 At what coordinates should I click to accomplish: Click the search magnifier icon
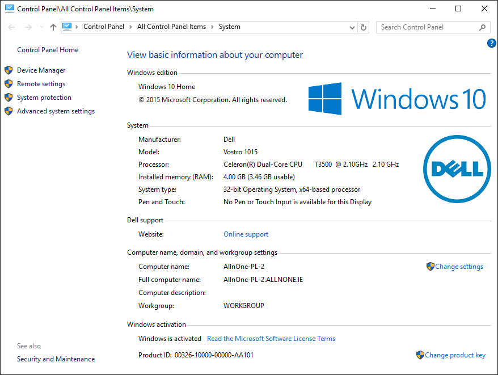coord(483,28)
